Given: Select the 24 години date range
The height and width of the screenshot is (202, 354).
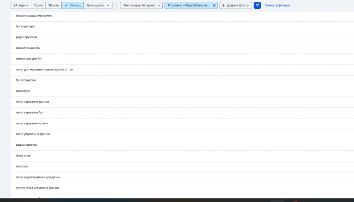Looking at the screenshot, I should click(x=21, y=5).
